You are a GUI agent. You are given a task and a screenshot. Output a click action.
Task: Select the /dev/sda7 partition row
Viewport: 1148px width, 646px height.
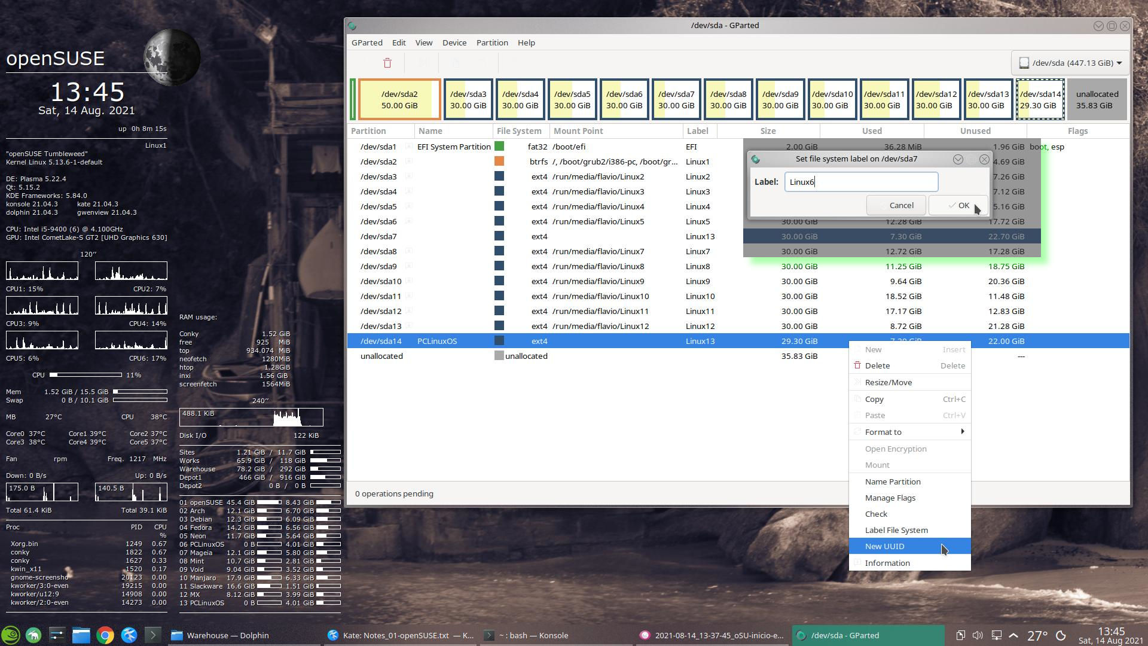(738, 236)
